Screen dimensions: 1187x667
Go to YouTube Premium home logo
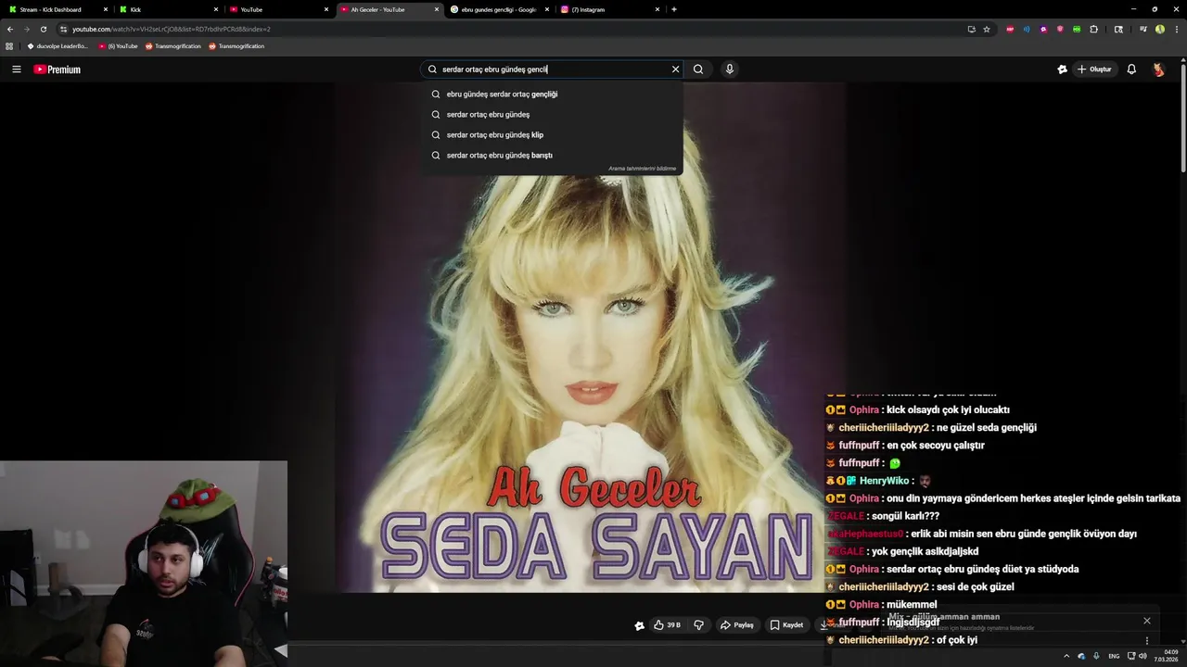[x=57, y=69]
